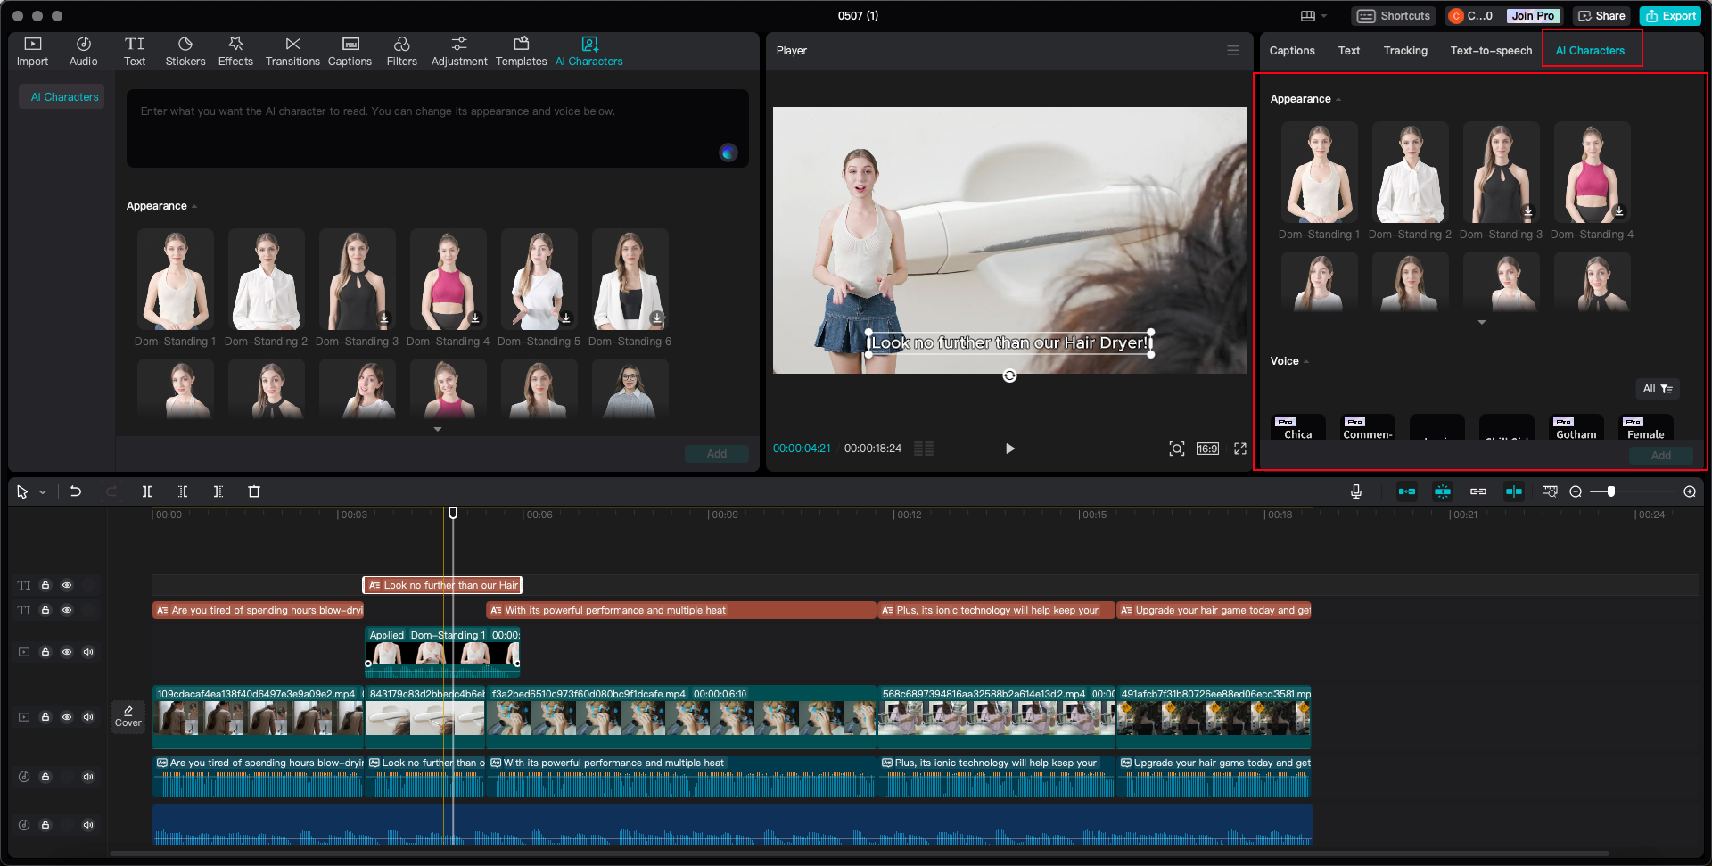This screenshot has height=866, width=1712.
Task: Open the Cover edit button
Action: coord(128,716)
